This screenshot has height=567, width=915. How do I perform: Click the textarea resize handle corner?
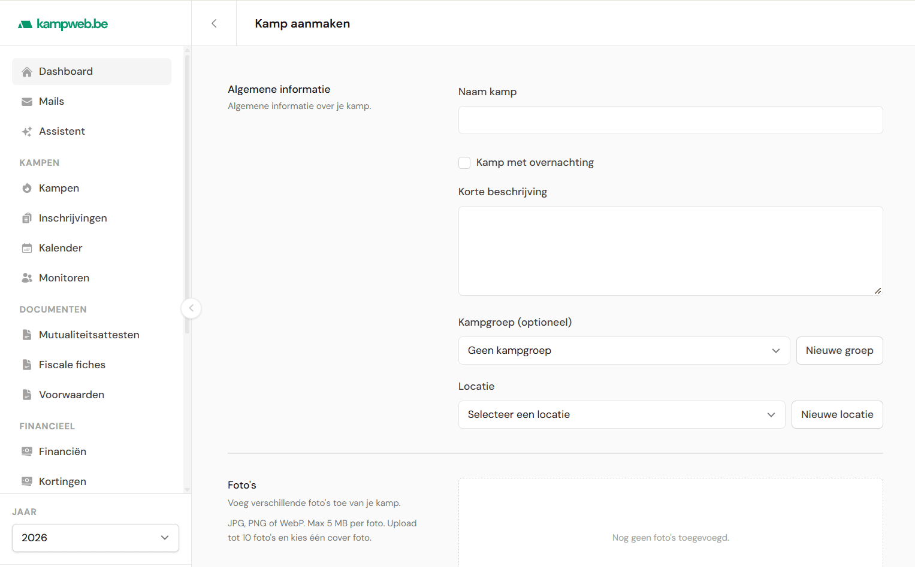coord(878,290)
